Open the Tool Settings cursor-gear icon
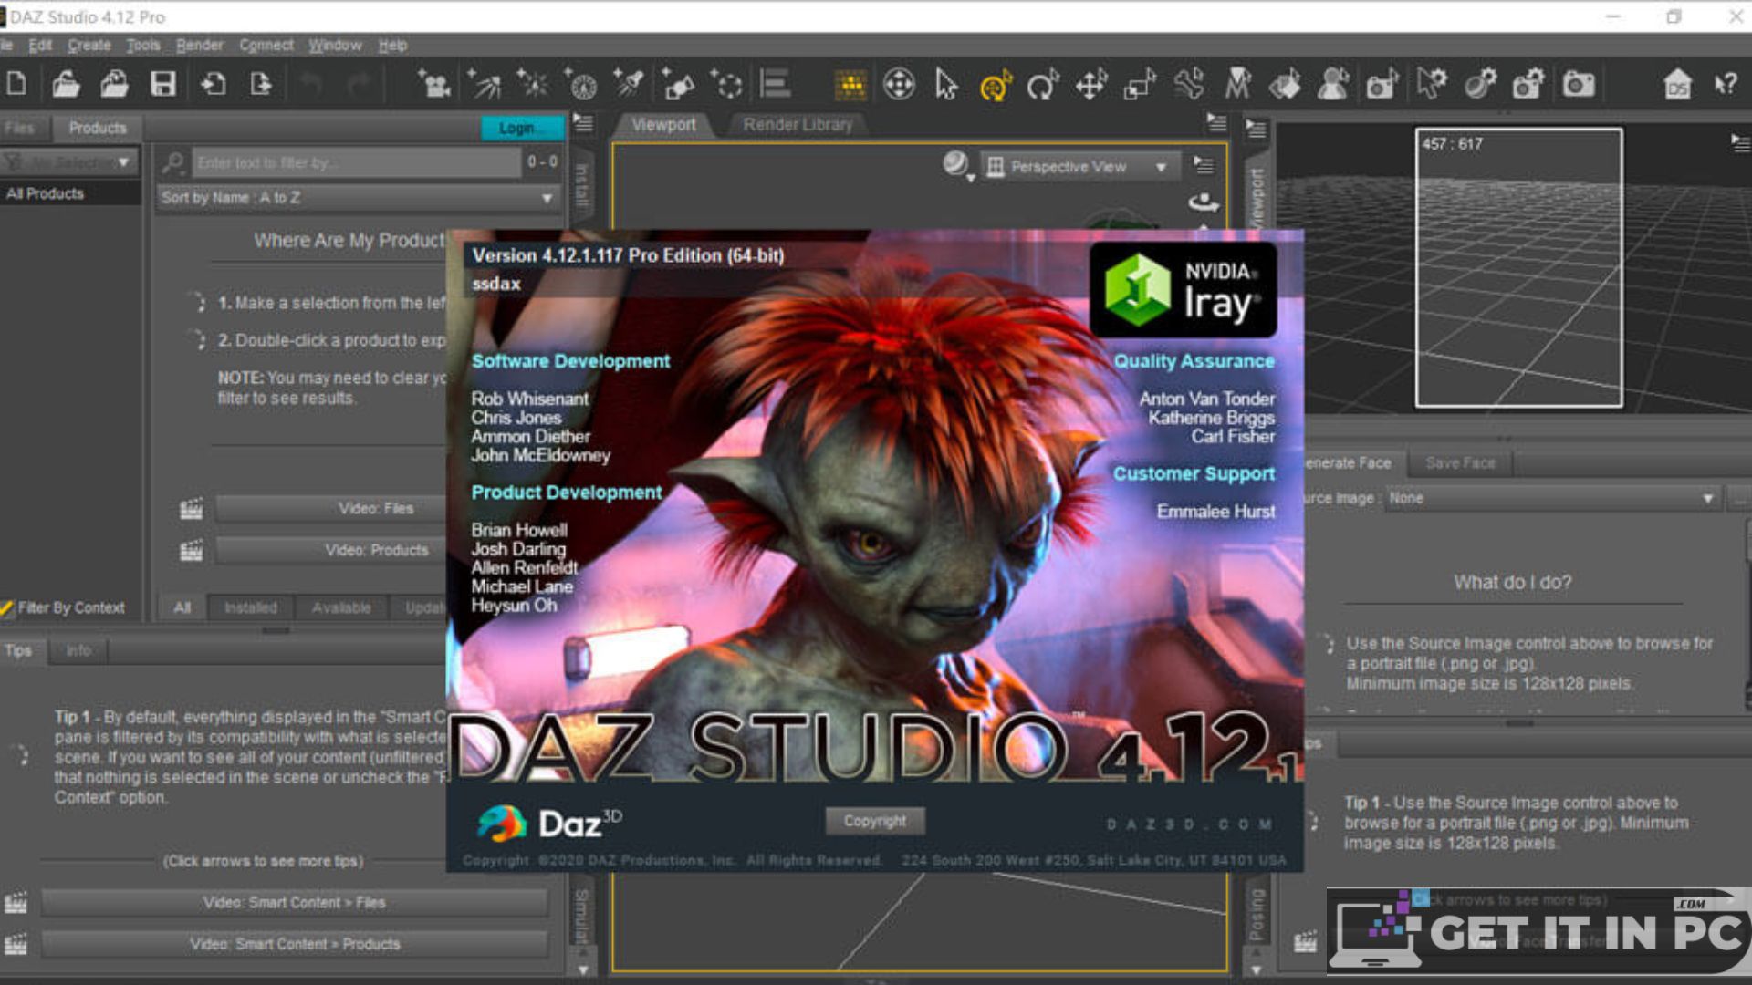The image size is (1752, 985). (x=1431, y=84)
